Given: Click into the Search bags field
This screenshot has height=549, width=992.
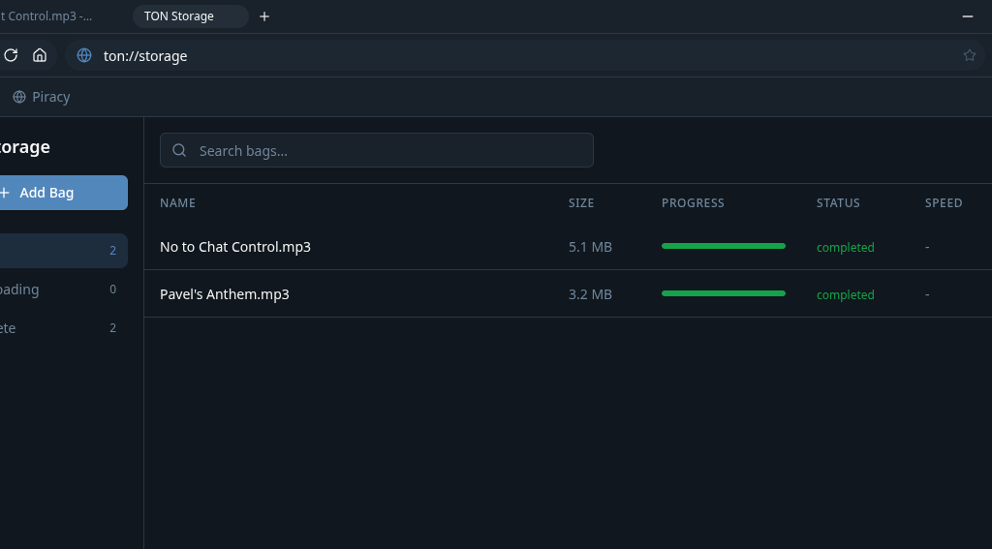Looking at the screenshot, I should (x=387, y=151).
